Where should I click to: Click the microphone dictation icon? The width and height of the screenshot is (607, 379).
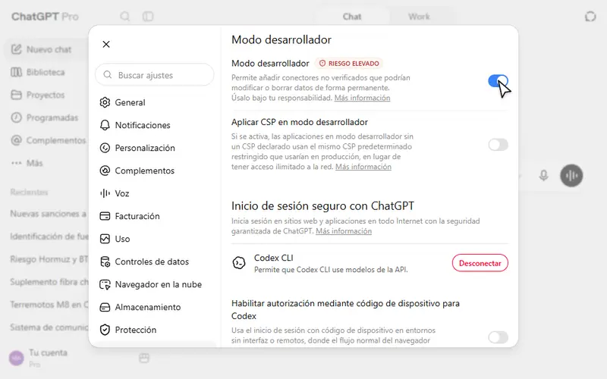[x=543, y=176]
